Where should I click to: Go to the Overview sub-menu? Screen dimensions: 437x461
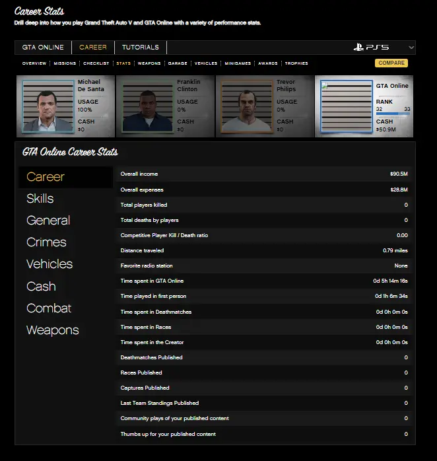pyautogui.click(x=34, y=63)
